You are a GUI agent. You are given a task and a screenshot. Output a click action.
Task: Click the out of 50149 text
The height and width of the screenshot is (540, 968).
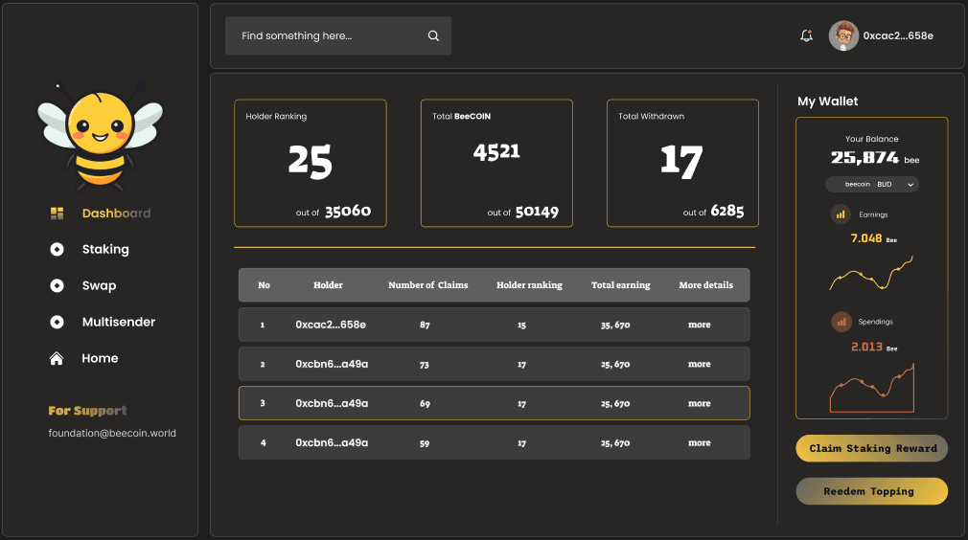pyautogui.click(x=523, y=212)
